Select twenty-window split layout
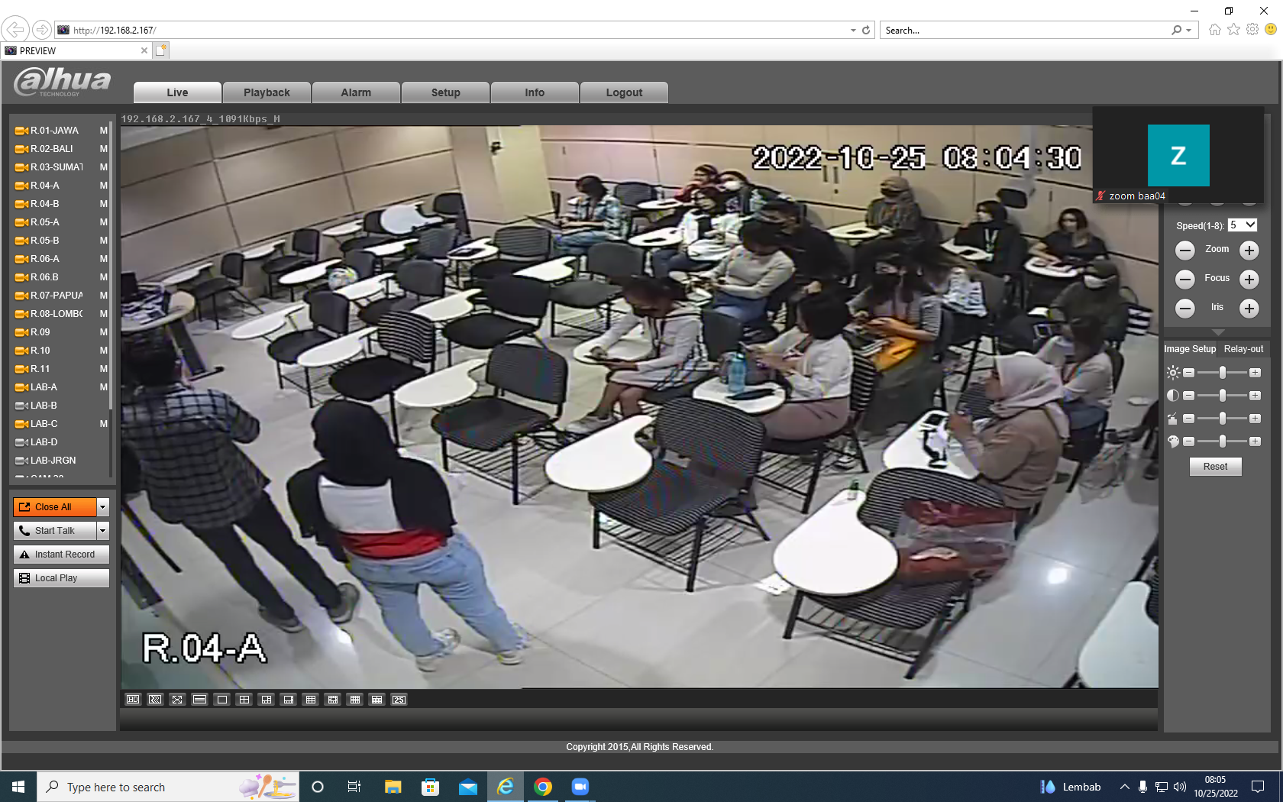The image size is (1283, 802). (376, 700)
